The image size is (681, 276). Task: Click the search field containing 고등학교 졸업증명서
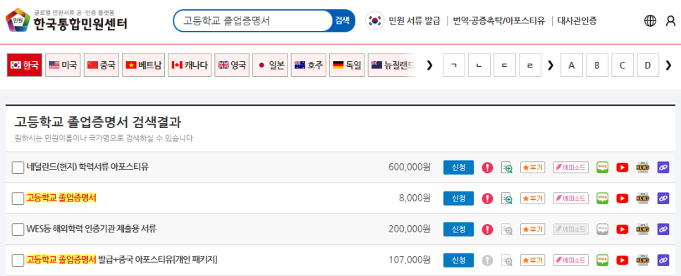(x=253, y=21)
